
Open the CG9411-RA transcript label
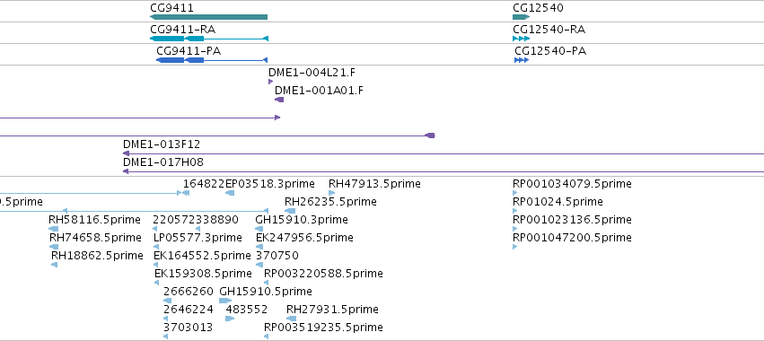click(x=183, y=30)
